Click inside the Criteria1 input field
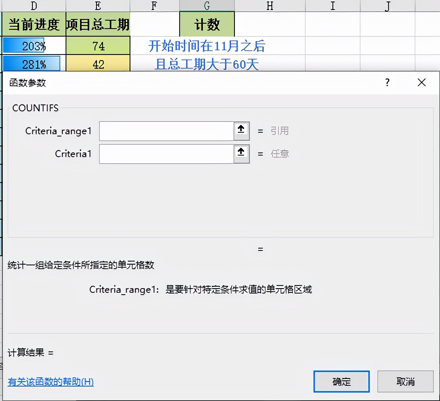The width and height of the screenshot is (440, 401). [x=167, y=154]
